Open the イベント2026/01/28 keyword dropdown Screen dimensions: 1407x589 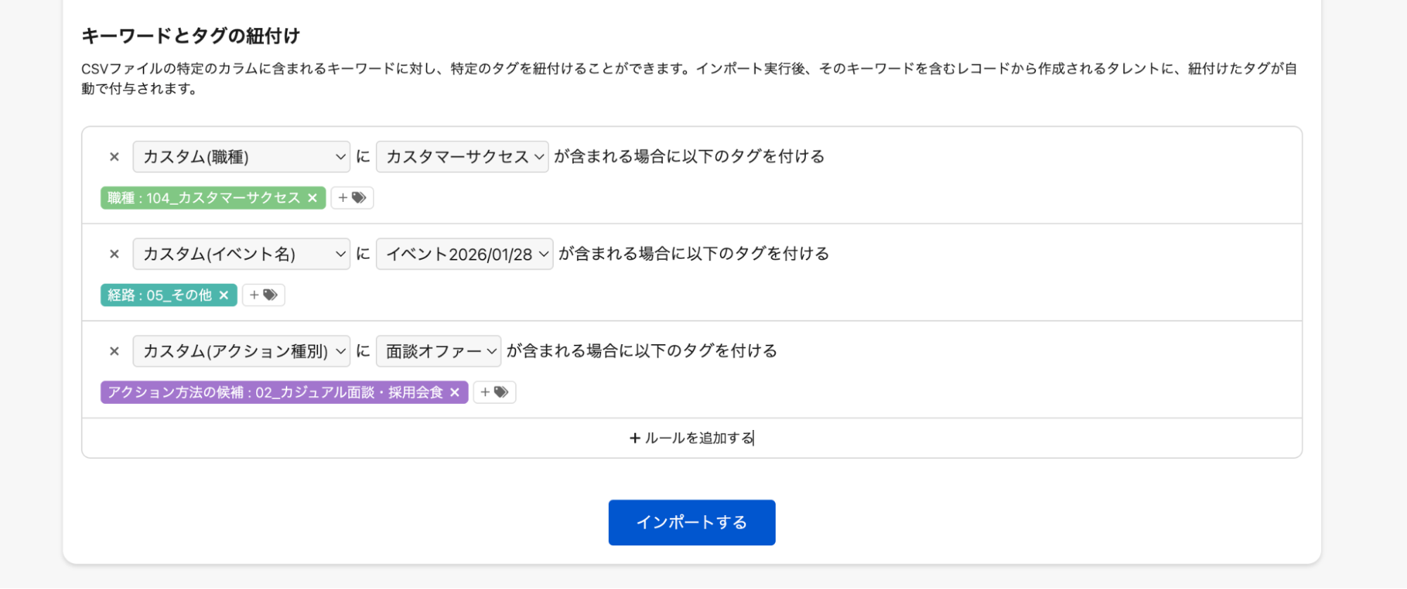[465, 254]
